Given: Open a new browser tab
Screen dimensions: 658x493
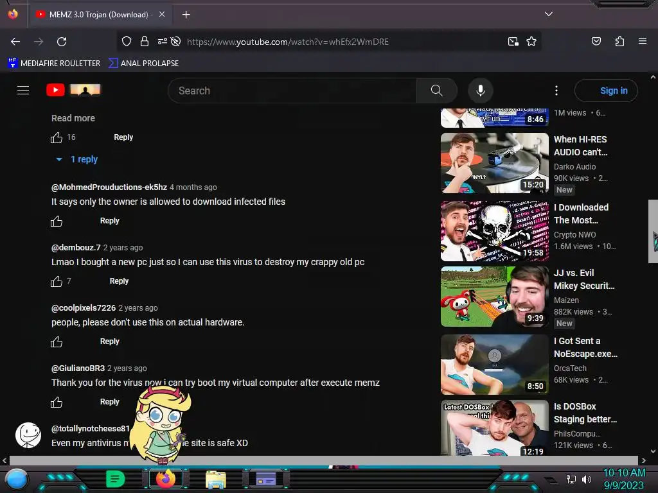Looking at the screenshot, I should coord(186,15).
